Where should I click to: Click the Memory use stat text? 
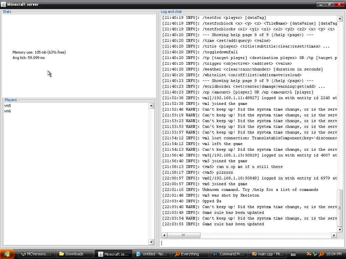point(39,52)
